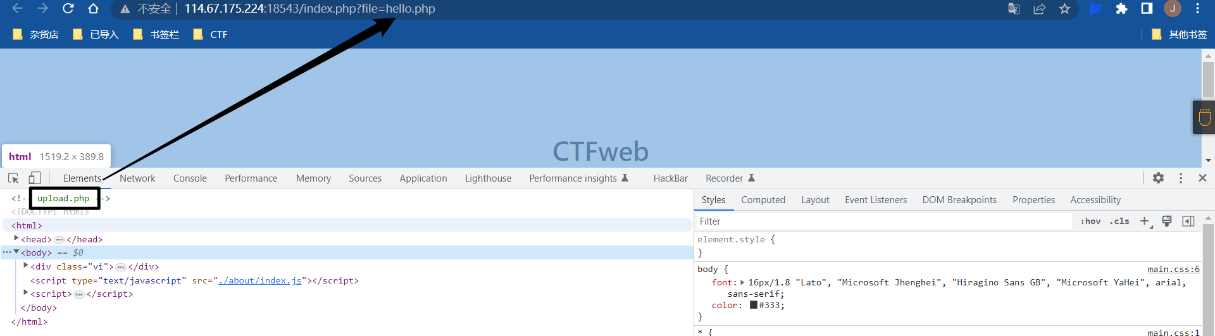Open the Lighthouse tab
This screenshot has width=1215, height=336.
489,178
